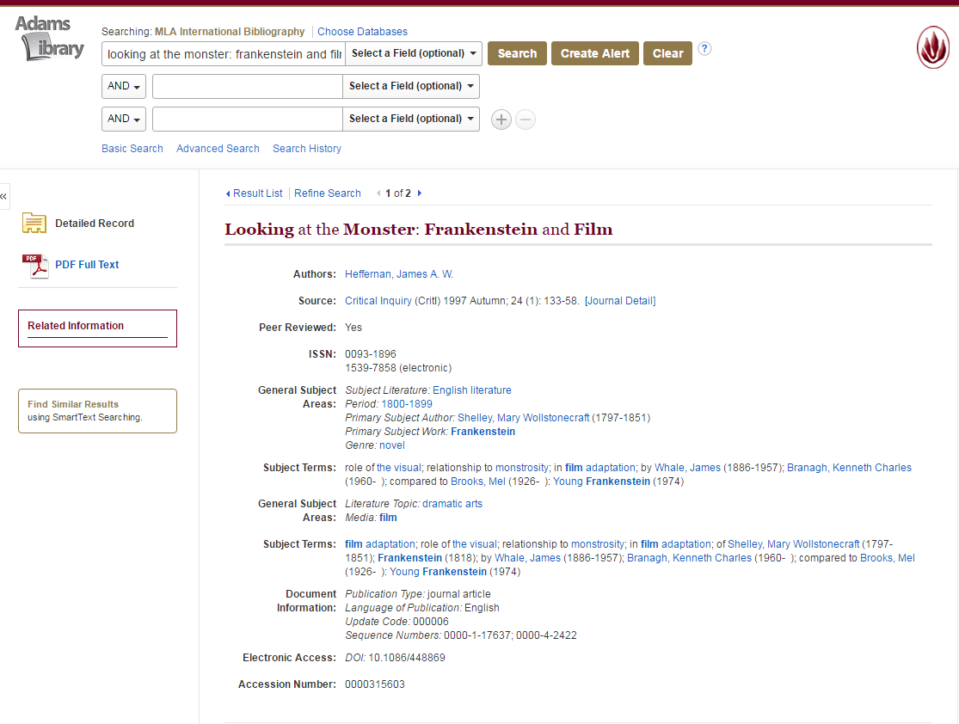The height and width of the screenshot is (724, 959).
Task: Click English literature subject link
Action: [x=472, y=390]
